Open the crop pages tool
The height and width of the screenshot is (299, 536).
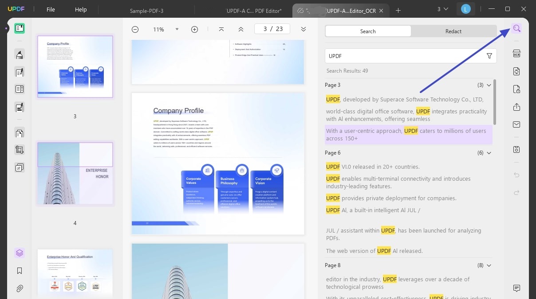pos(19,150)
